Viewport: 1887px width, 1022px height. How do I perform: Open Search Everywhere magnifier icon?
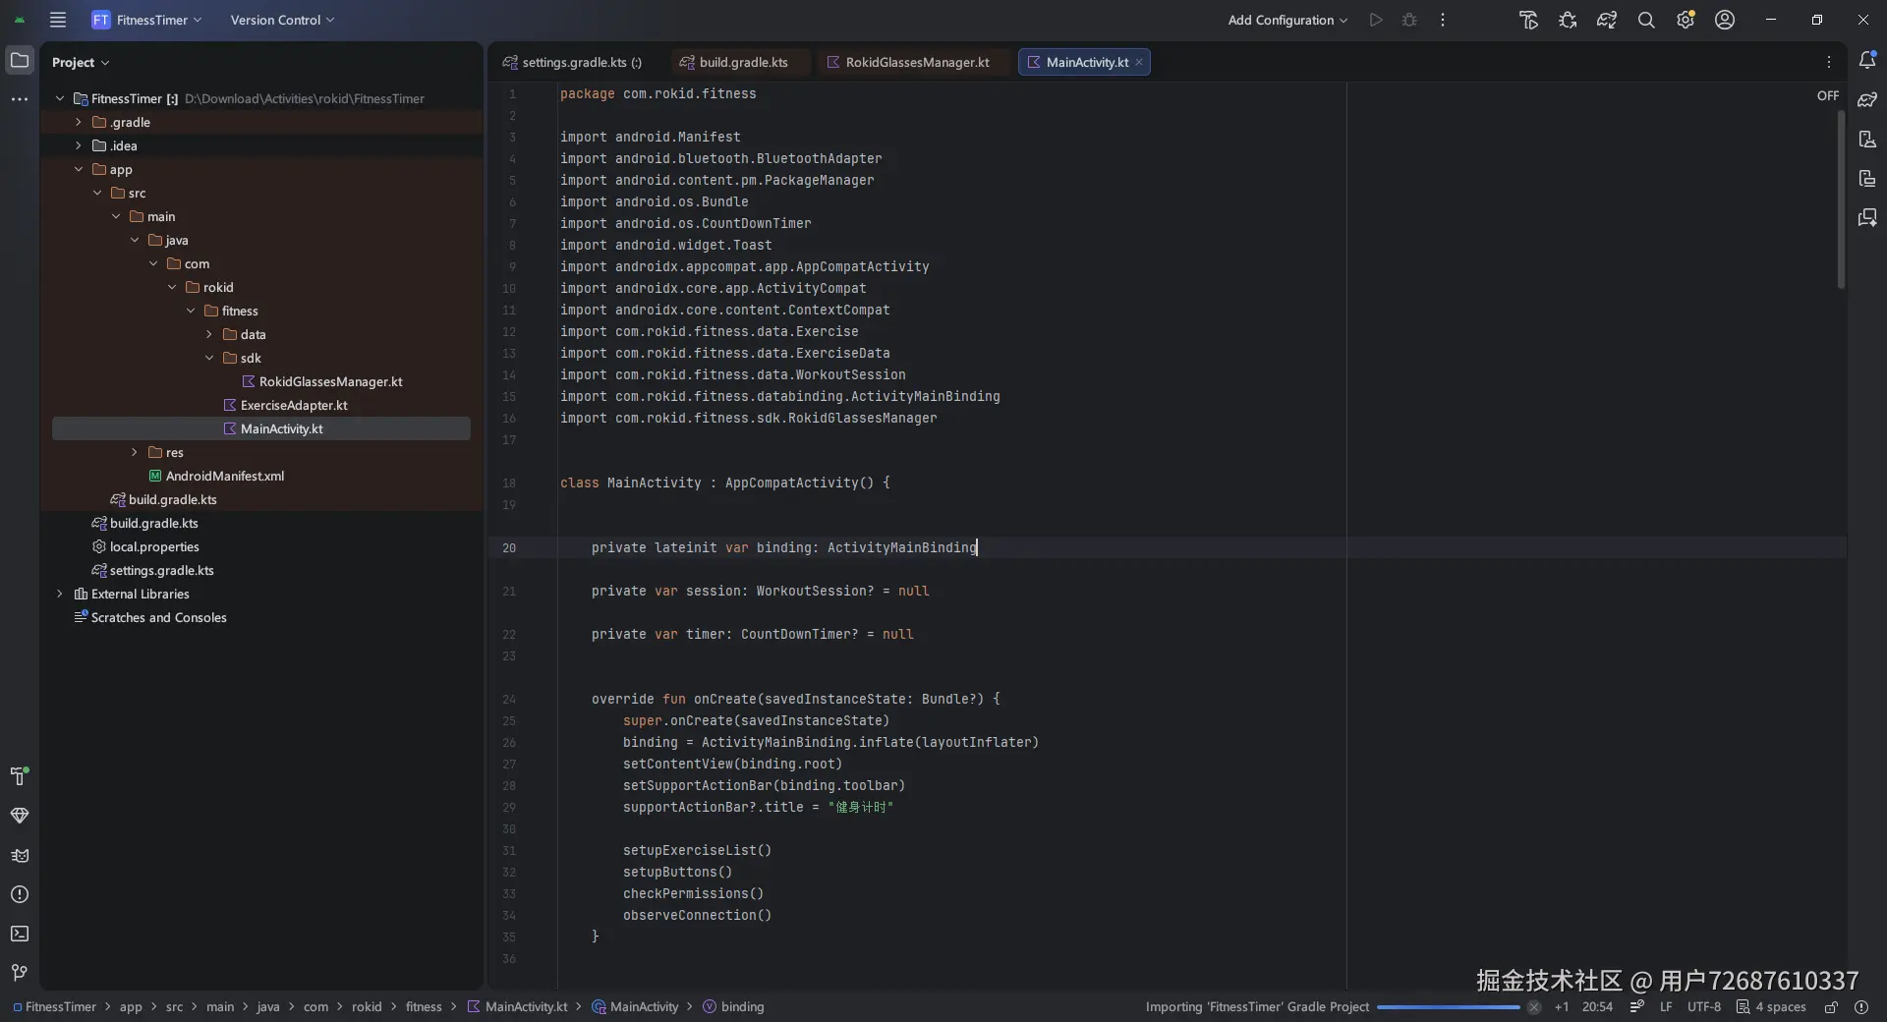(1646, 20)
